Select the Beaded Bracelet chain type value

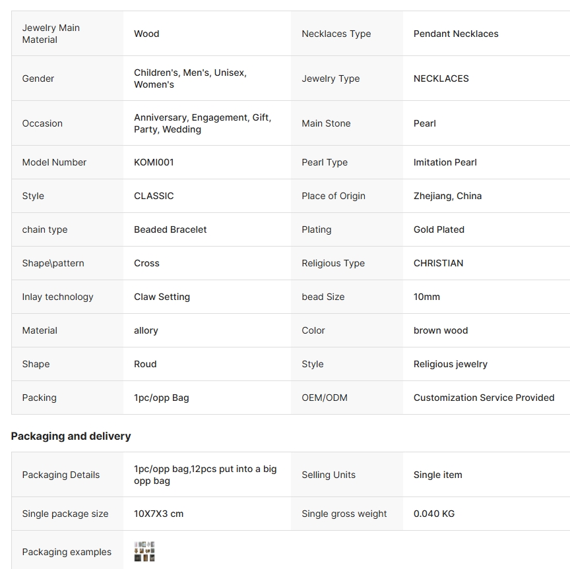pos(170,229)
